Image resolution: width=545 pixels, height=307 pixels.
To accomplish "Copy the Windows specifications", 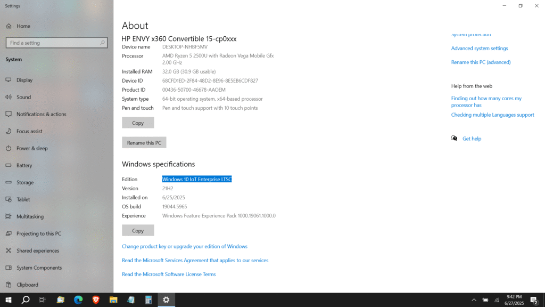I will (138, 230).
